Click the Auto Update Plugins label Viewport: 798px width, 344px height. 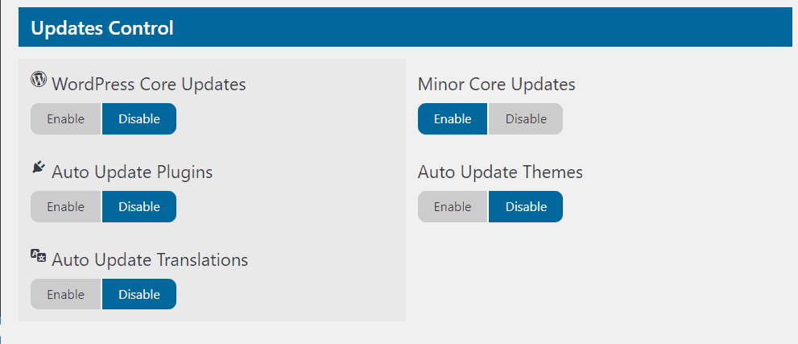(132, 172)
